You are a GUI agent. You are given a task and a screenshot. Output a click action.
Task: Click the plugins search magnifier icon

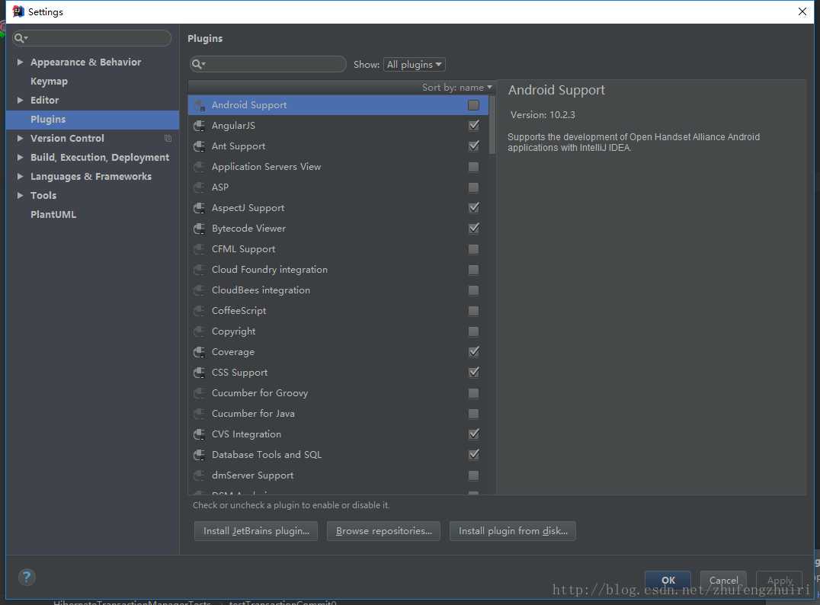coord(198,64)
